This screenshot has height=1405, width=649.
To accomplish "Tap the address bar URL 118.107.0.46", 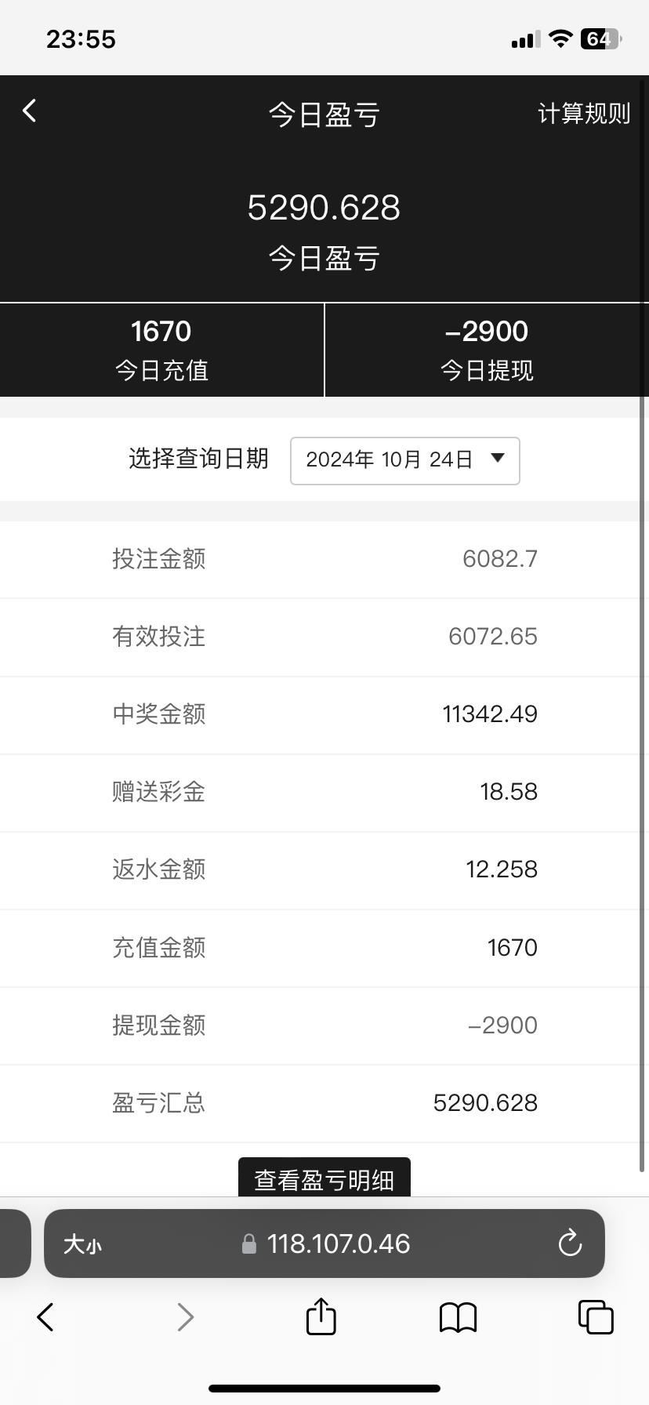I will click(x=338, y=1243).
